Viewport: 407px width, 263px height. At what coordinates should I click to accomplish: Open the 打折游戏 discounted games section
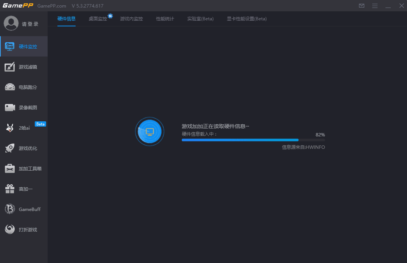pyautogui.click(x=24, y=229)
